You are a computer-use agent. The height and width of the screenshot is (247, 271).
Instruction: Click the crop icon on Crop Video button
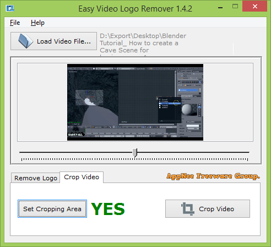point(188,209)
